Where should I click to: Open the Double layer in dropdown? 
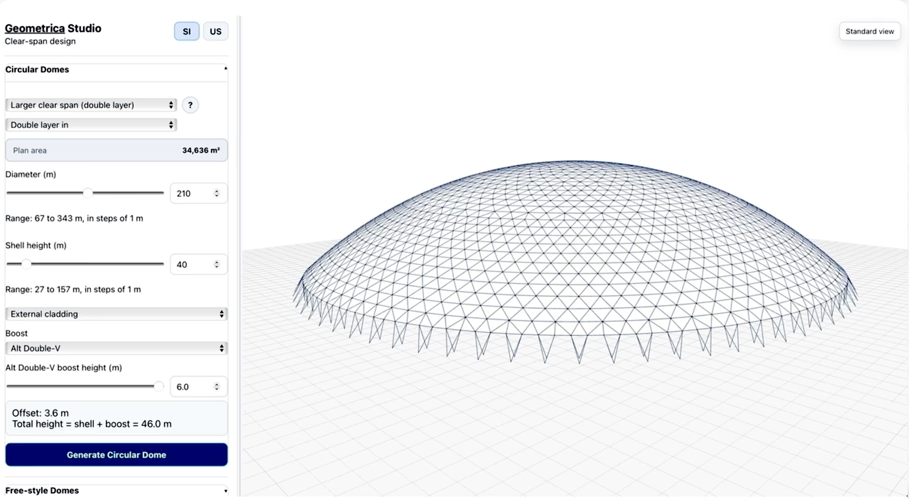91,125
